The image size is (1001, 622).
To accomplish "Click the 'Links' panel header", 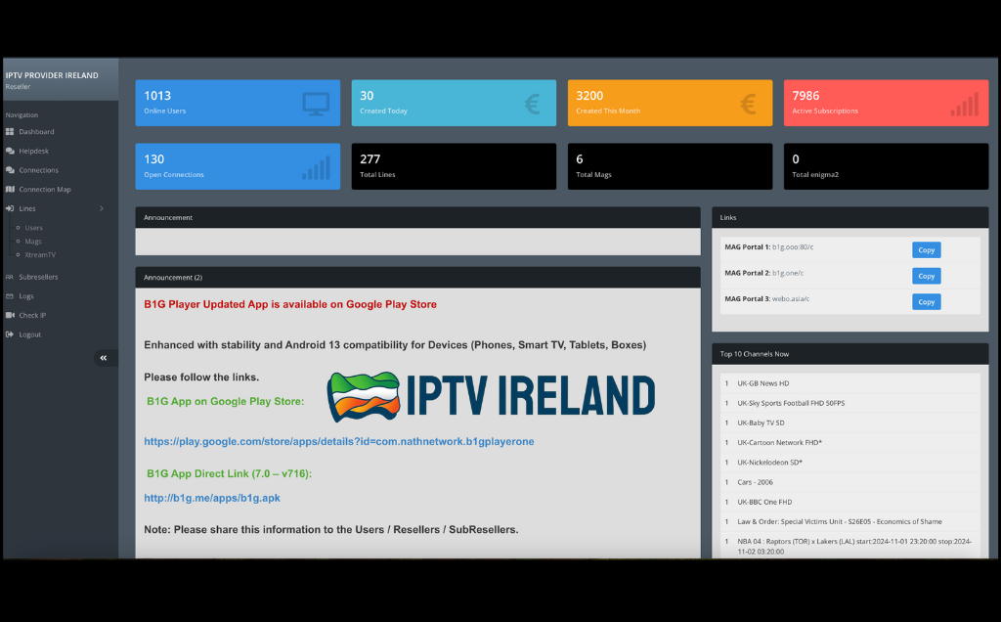I will tap(849, 217).
